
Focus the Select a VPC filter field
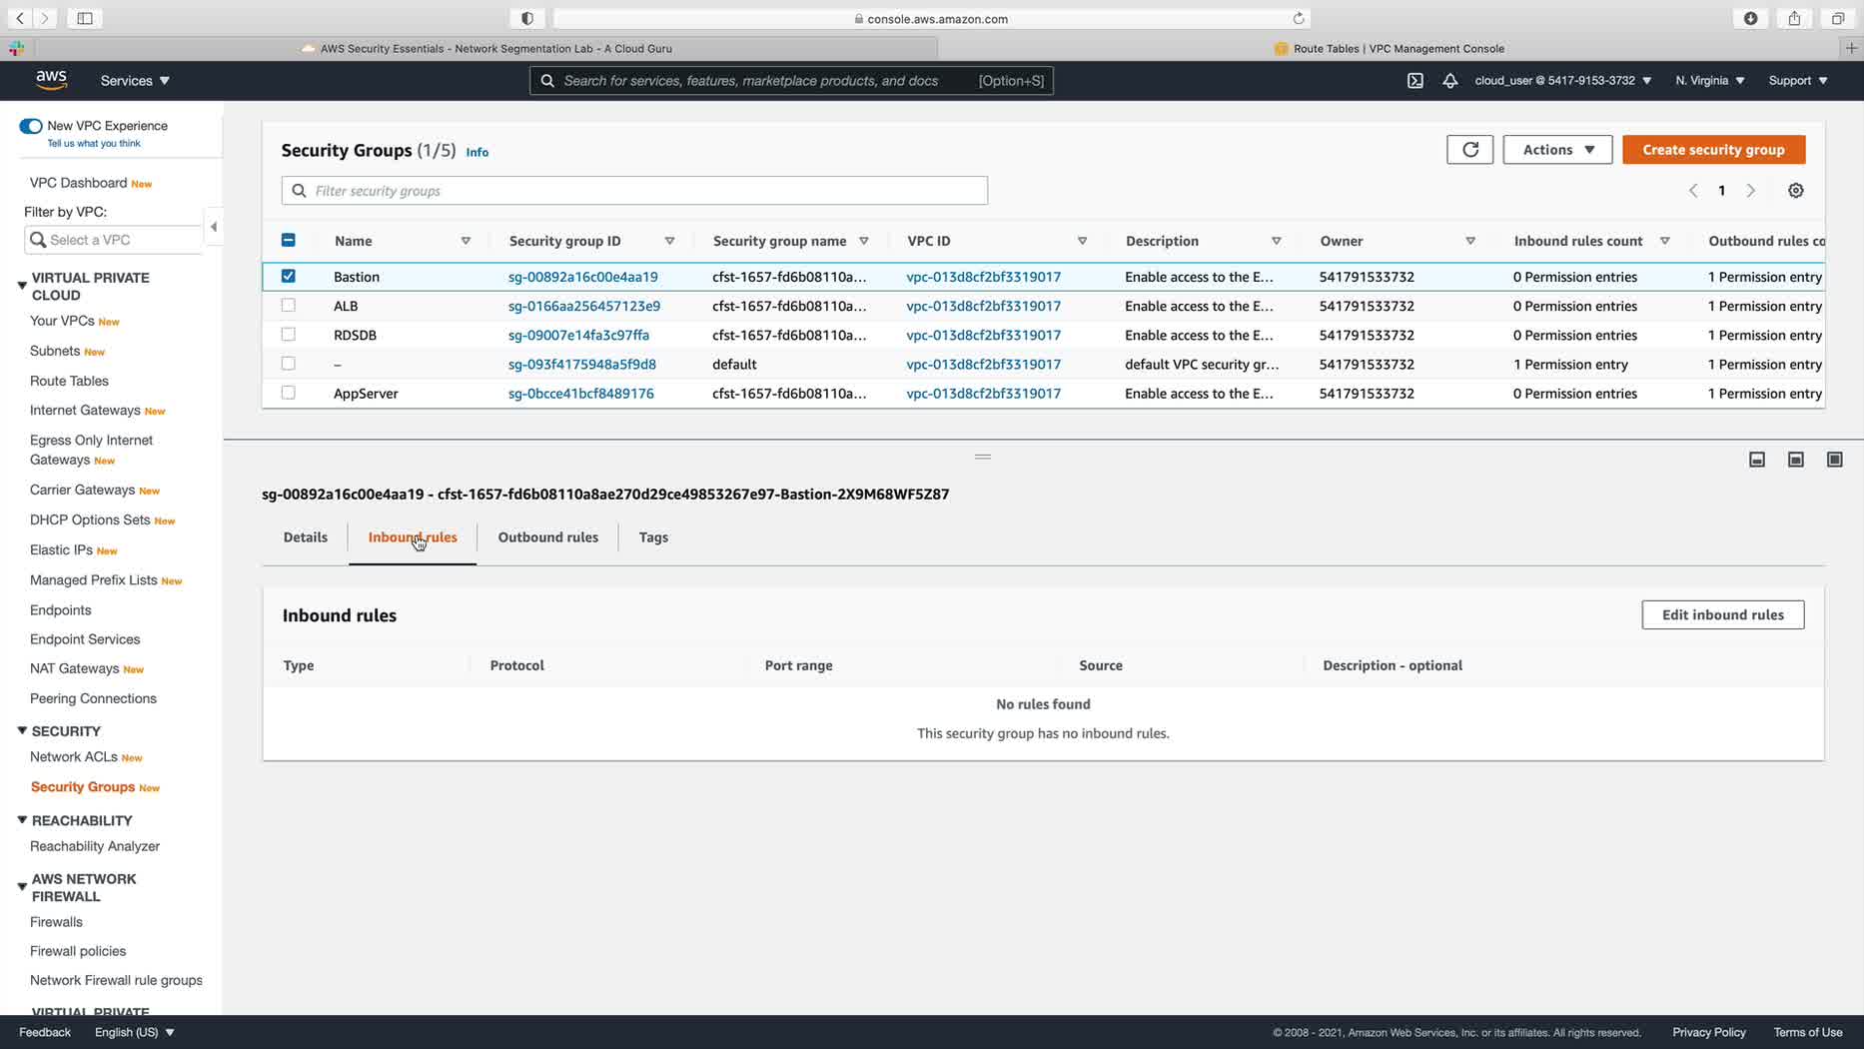(113, 240)
